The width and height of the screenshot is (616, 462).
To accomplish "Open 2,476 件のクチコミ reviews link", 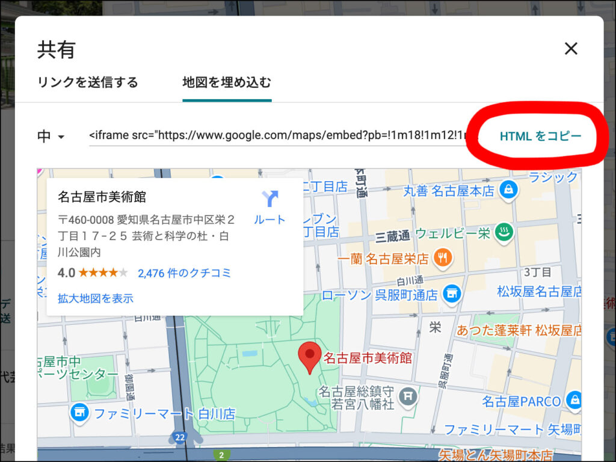I will 184,273.
